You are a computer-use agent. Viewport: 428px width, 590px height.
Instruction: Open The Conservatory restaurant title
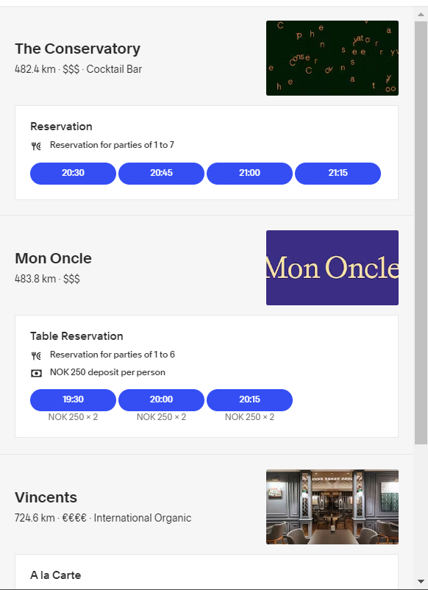point(77,49)
